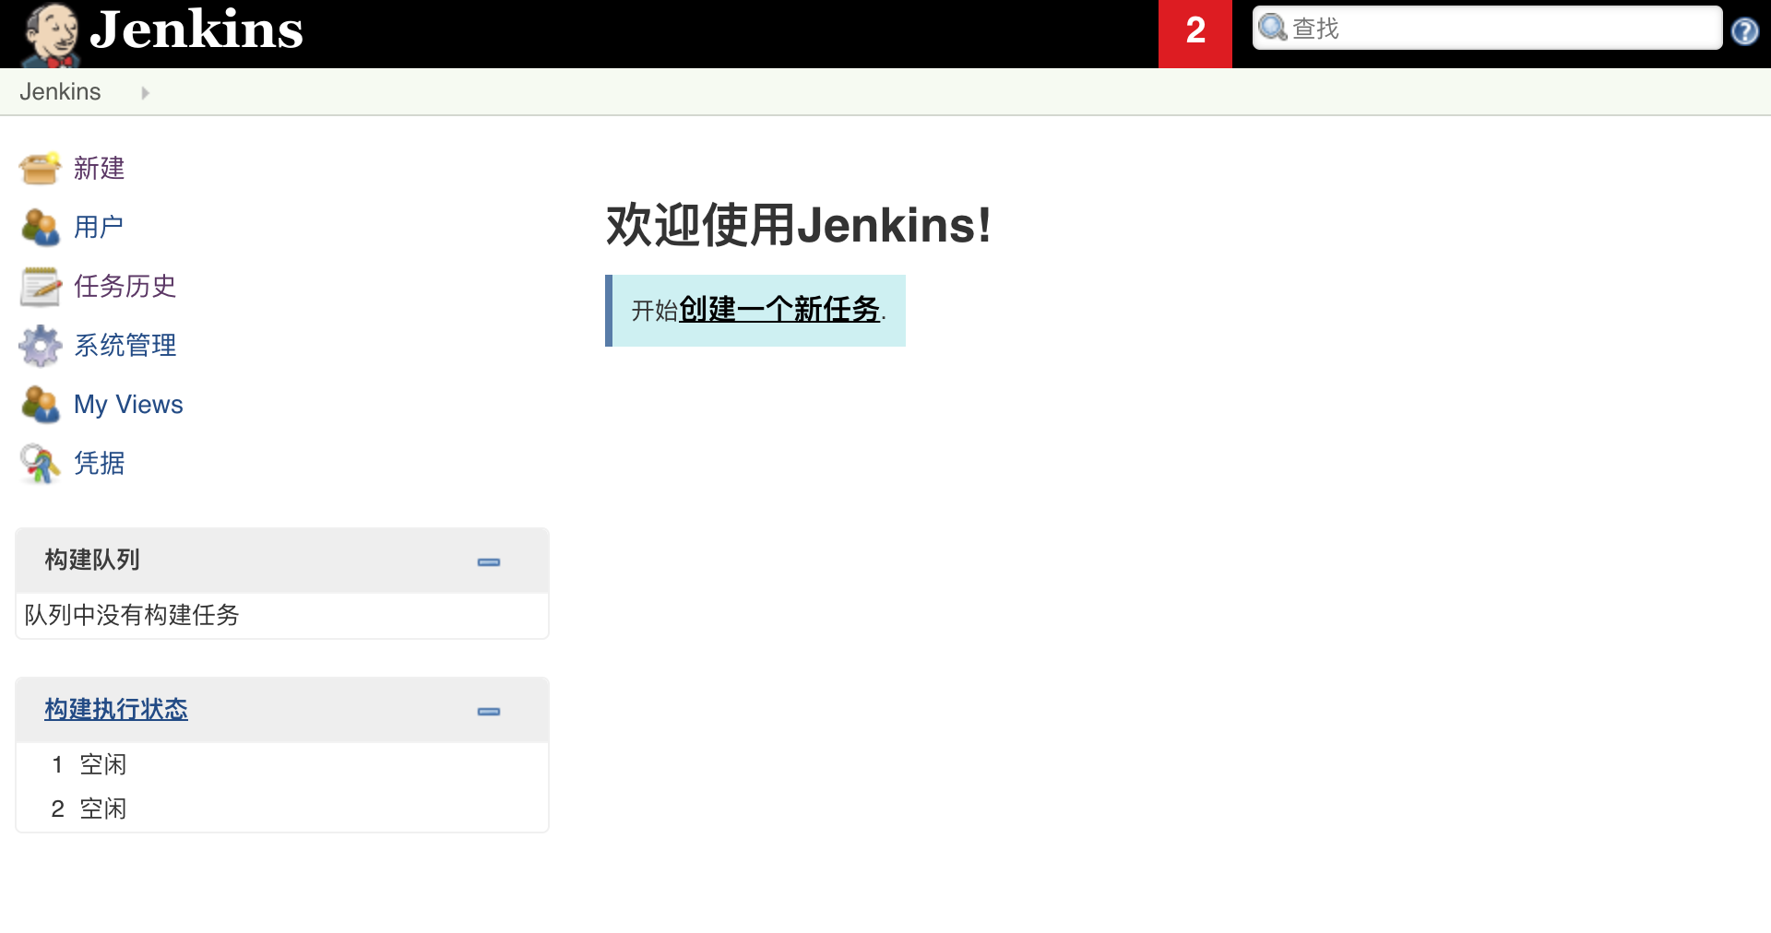Click the My Views people icon
Viewport: 1771px width, 933px height.
click(x=40, y=405)
